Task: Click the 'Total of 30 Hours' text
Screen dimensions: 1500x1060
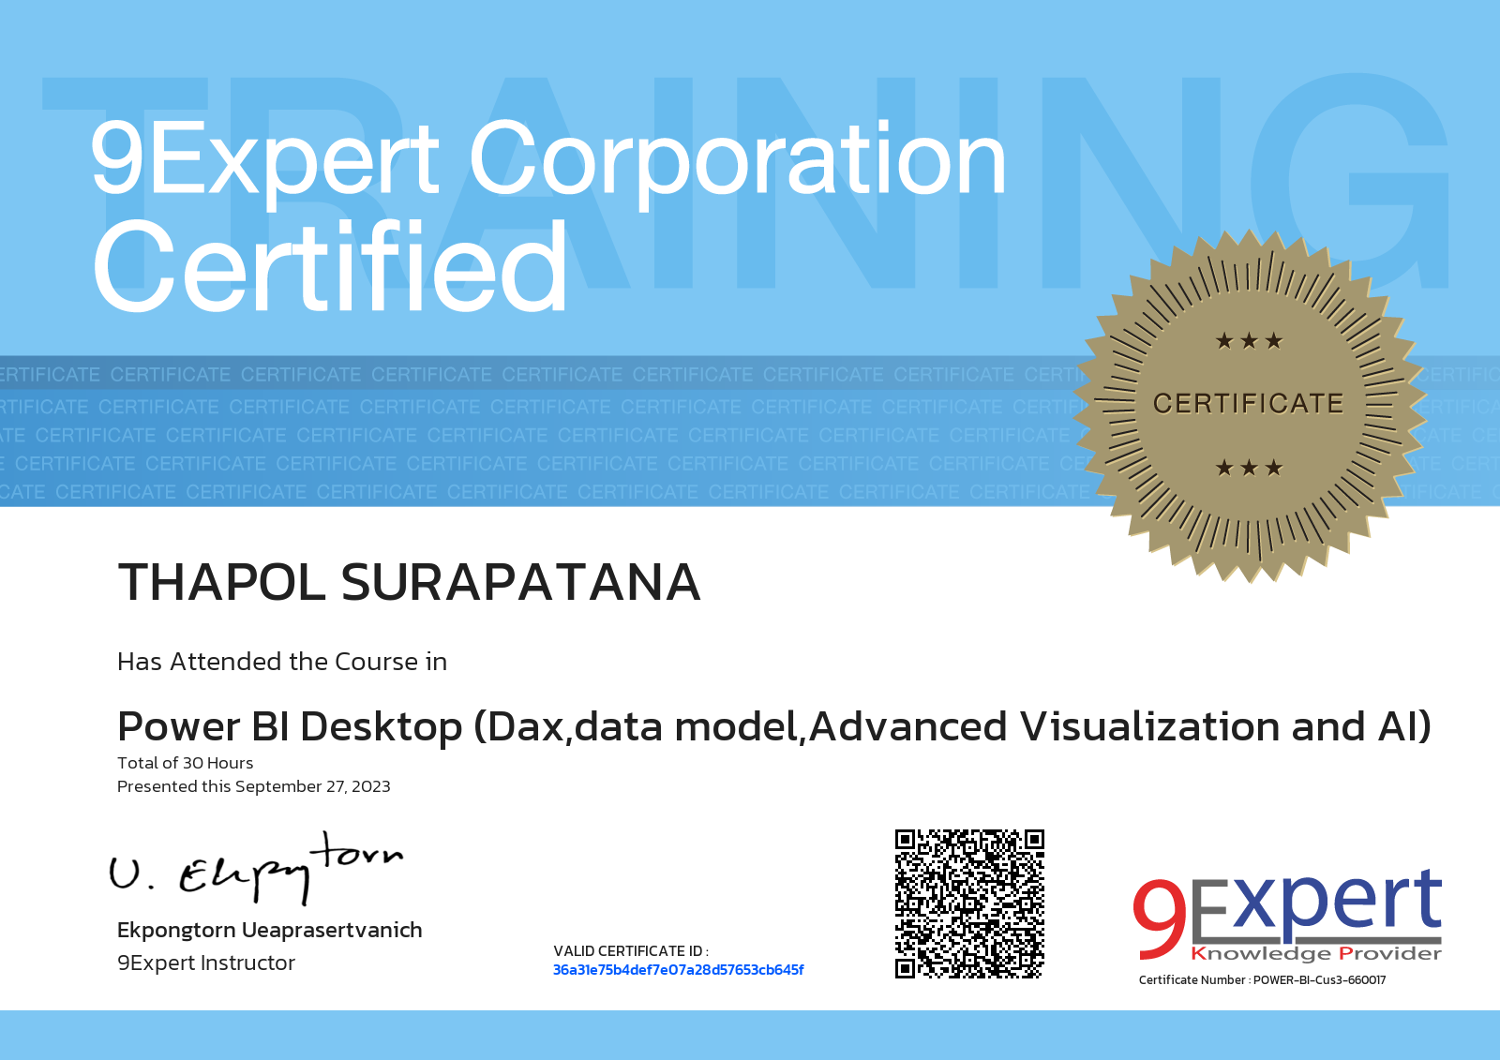Action: click(x=186, y=763)
